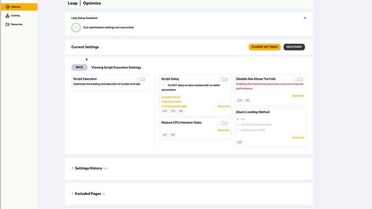Image resolution: width=372 pixels, height=209 pixels.
Task: Click the green checkmark circle icon
Action: coord(76,27)
